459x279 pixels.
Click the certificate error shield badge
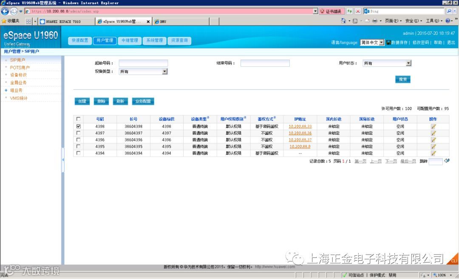pos(331,11)
